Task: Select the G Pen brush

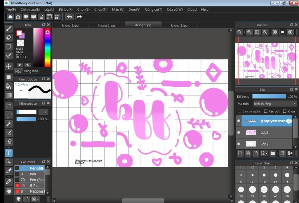Action: pyautogui.click(x=29, y=185)
